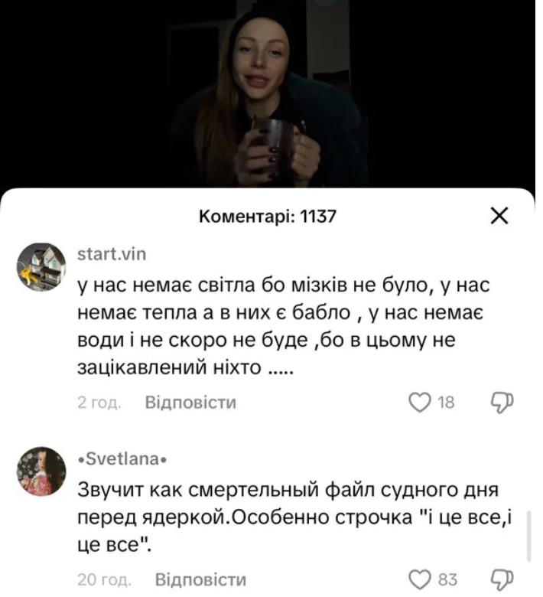This screenshot has height=597, width=543.
Task: Like Svetlana's comment with heart icon
Action: (x=420, y=579)
